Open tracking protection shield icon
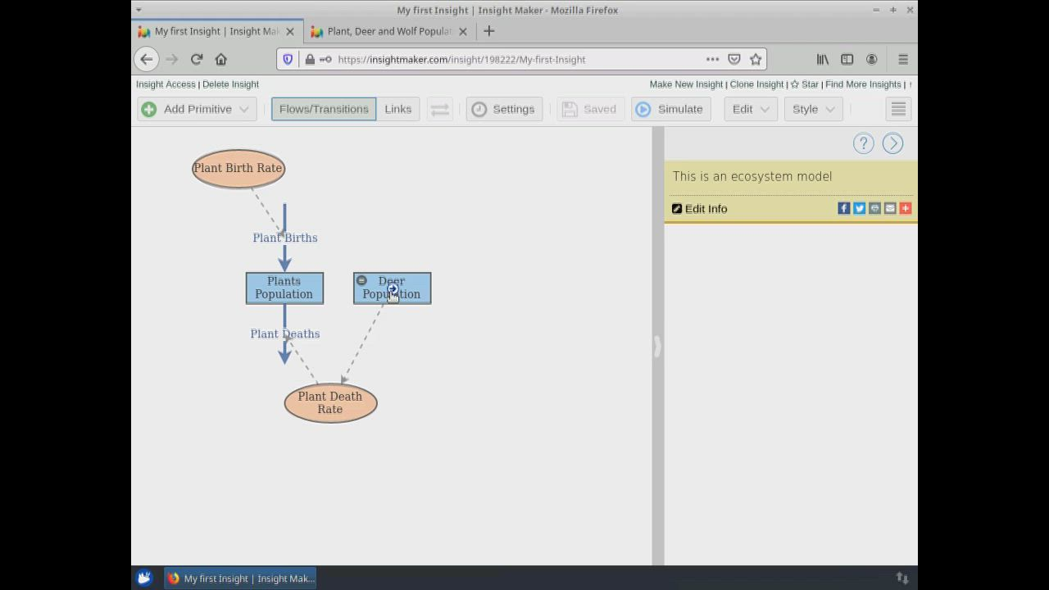The width and height of the screenshot is (1049, 590). click(288, 59)
